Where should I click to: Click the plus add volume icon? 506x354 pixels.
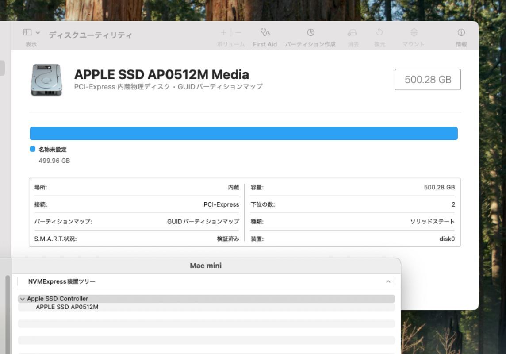(224, 32)
